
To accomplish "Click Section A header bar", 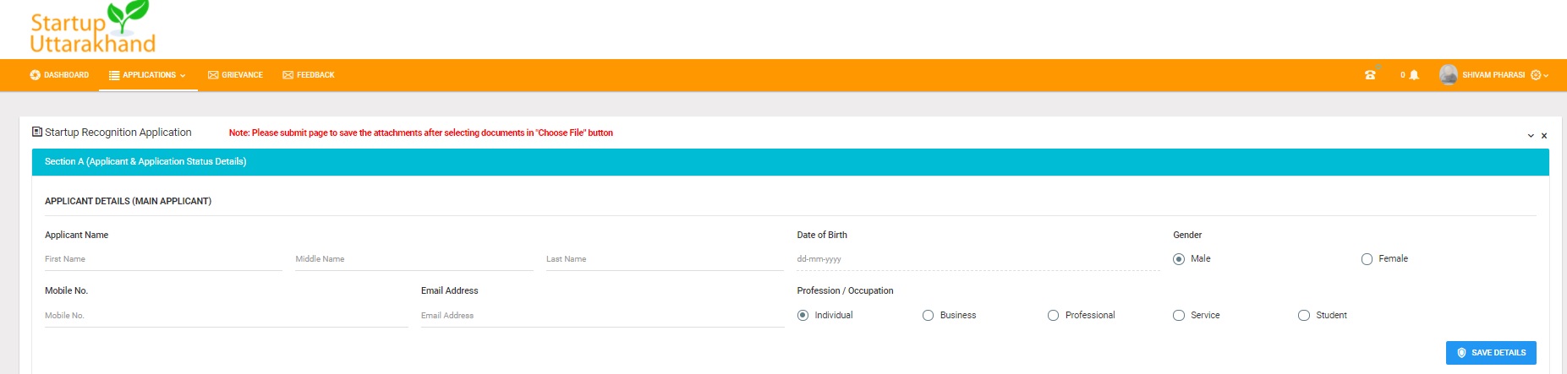I will [790, 162].
